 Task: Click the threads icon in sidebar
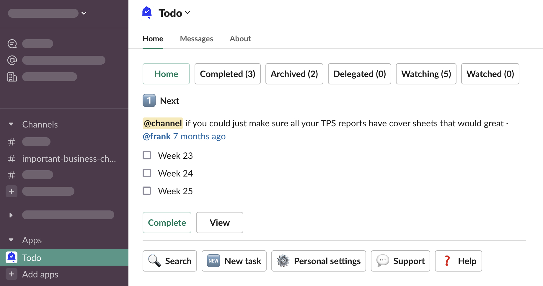pyautogui.click(x=12, y=44)
